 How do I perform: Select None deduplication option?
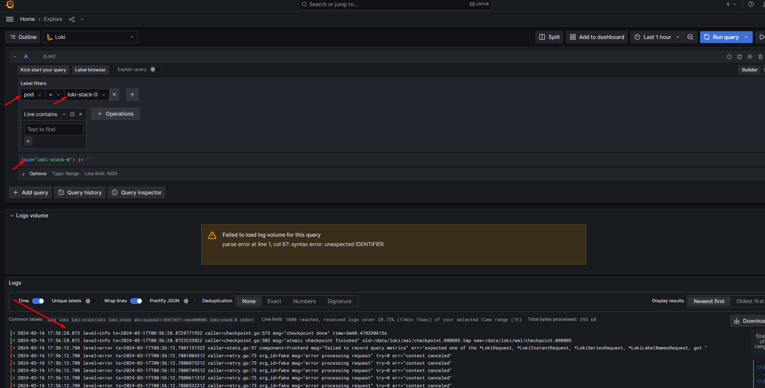(x=249, y=301)
